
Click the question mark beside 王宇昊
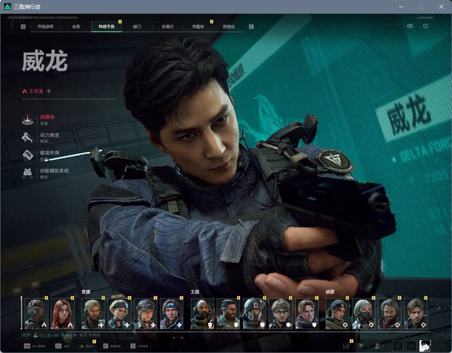(x=49, y=91)
